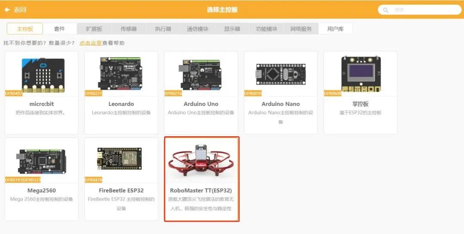Screen dimensions: 464x234
Task: Click the 选择主控板 page title
Action: [222, 9]
